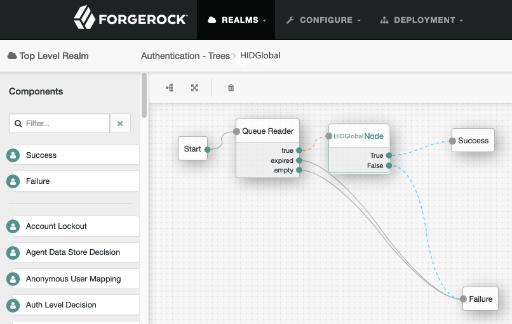Select the Start node
This screenshot has height=324, width=512.
point(192,148)
